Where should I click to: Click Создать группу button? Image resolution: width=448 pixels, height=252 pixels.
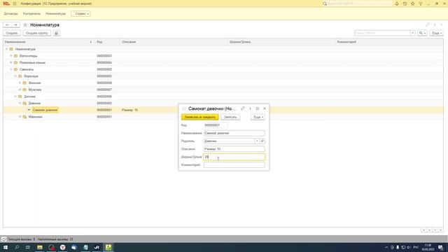pos(37,33)
